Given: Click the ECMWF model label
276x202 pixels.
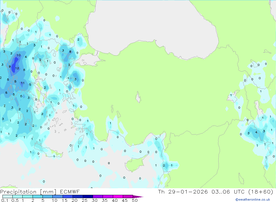Looking at the screenshot, I should click(70, 192).
